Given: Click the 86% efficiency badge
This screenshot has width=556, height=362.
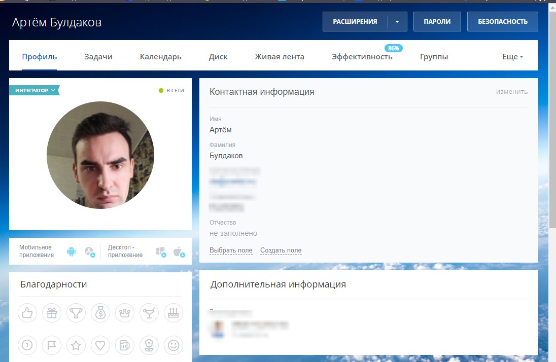Looking at the screenshot, I should 394,48.
